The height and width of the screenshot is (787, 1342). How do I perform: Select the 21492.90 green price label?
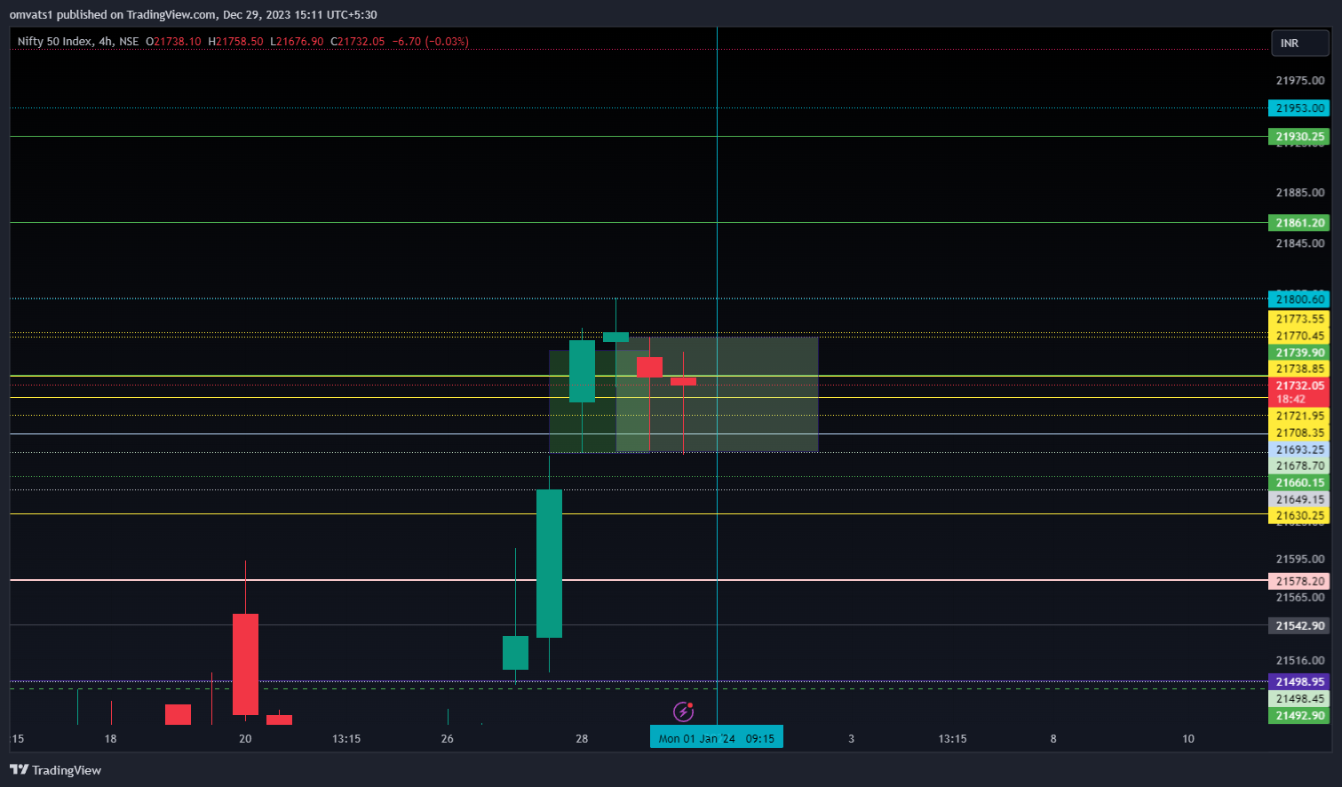tap(1298, 716)
